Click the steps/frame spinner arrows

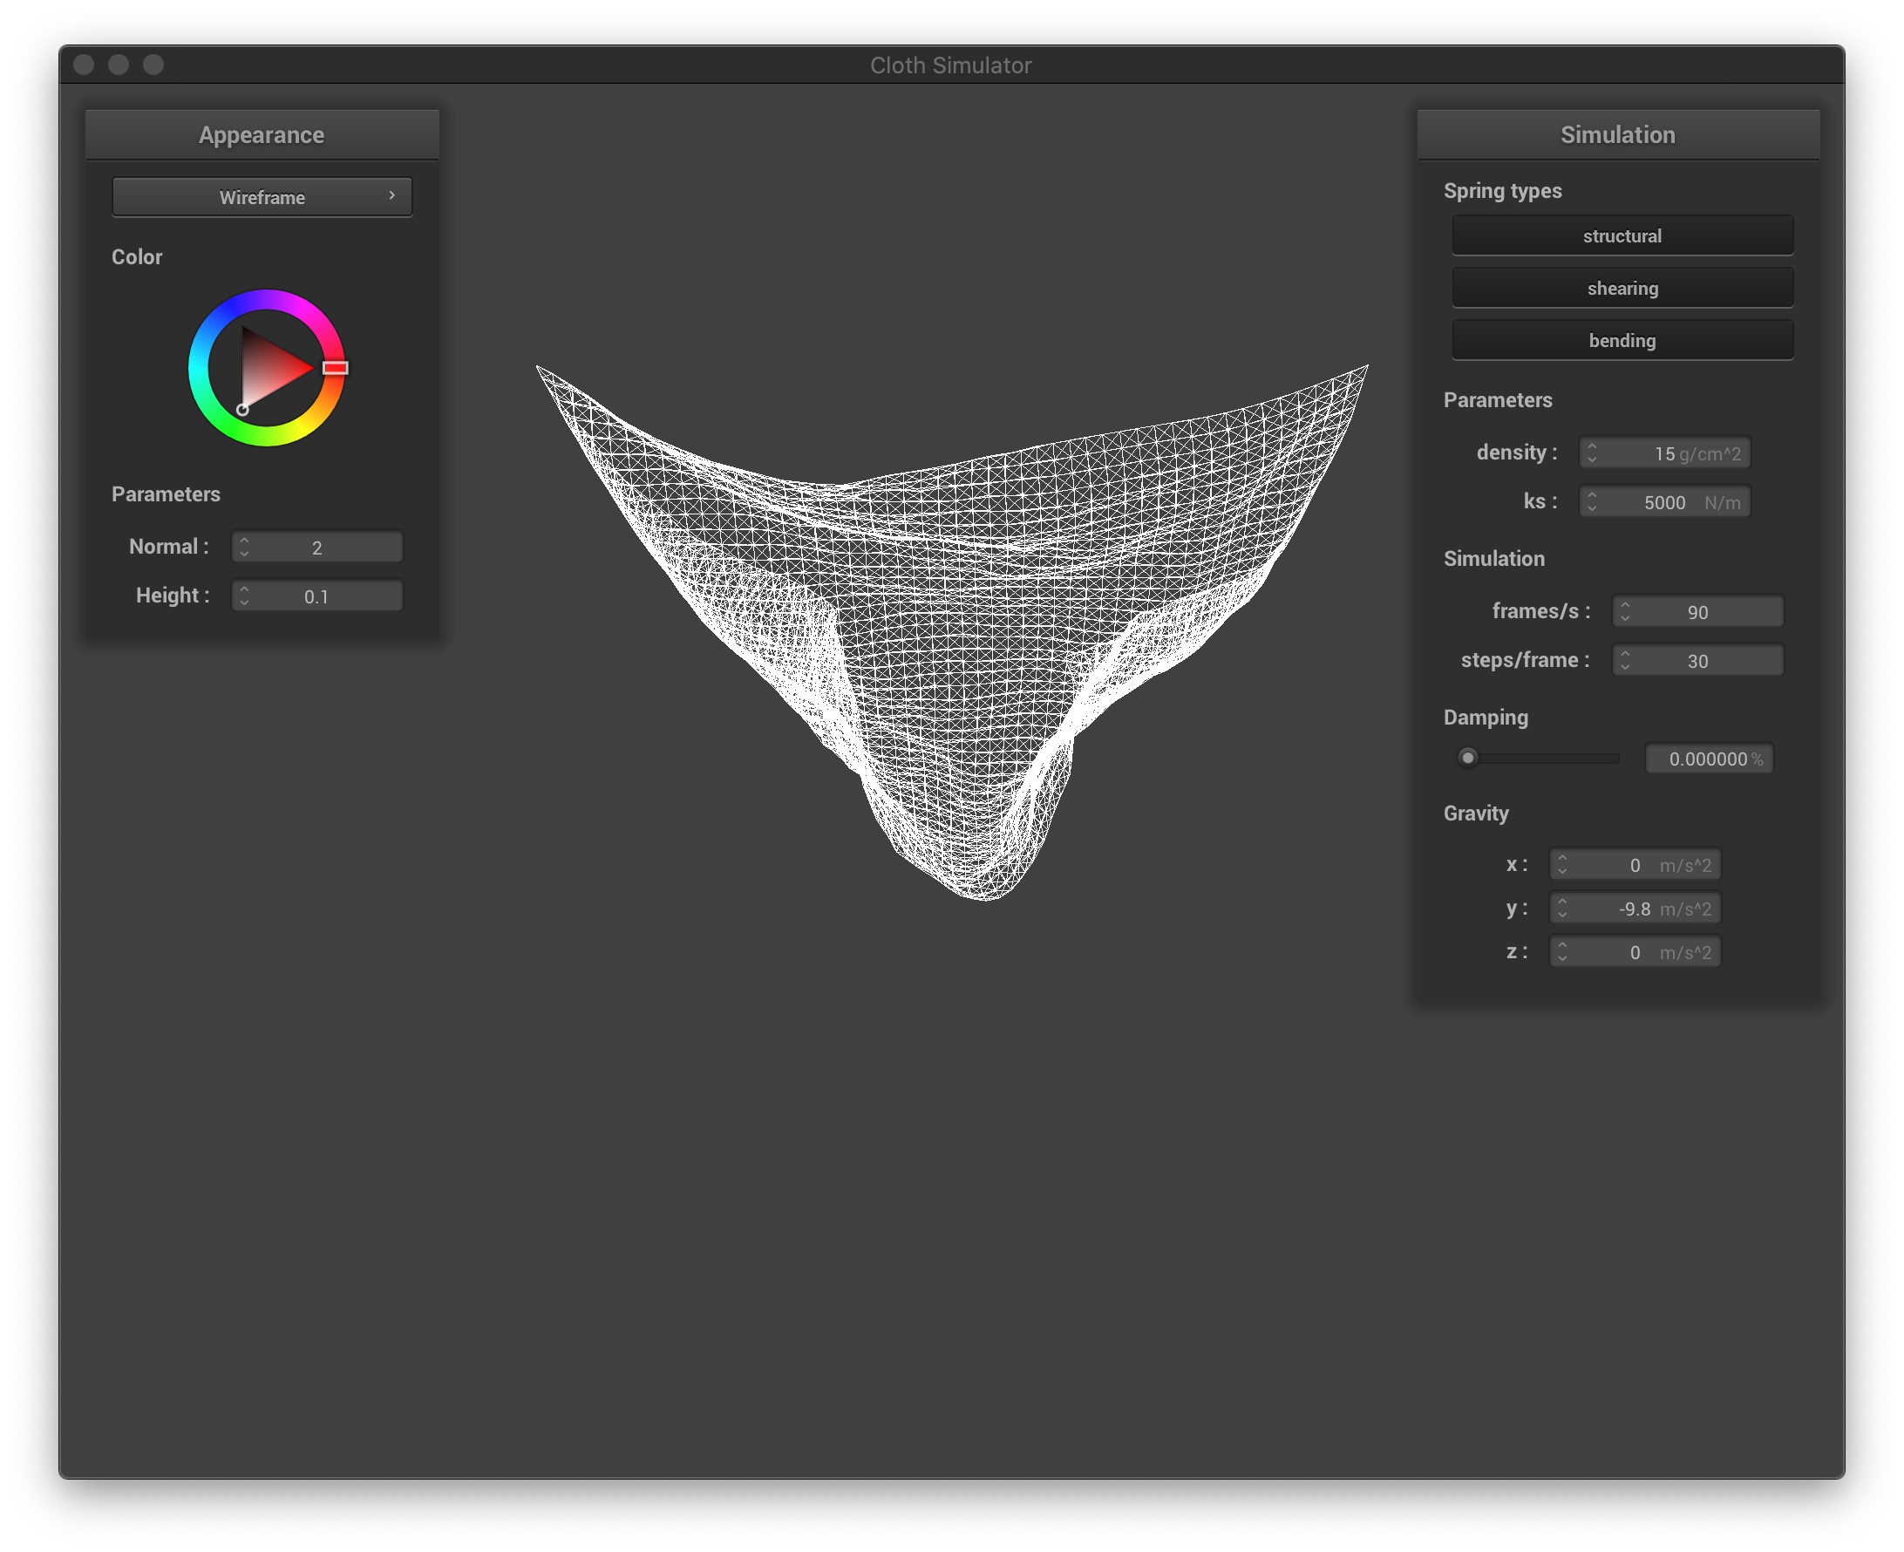pos(1625,662)
